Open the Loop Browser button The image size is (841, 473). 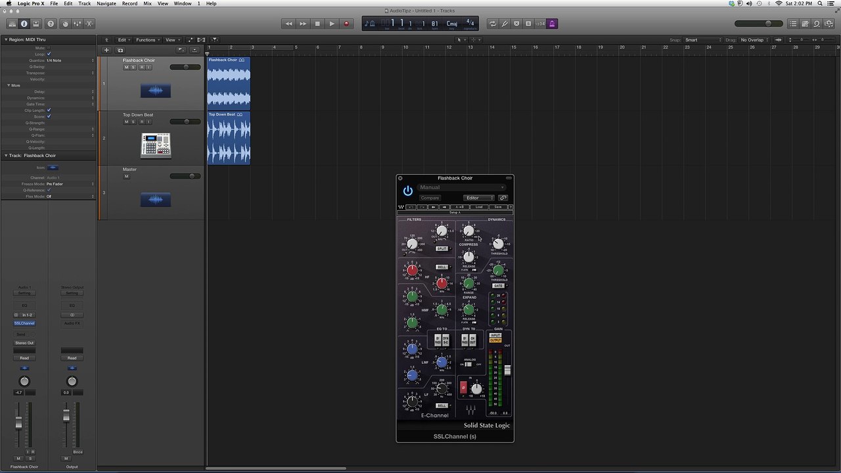[x=817, y=24]
